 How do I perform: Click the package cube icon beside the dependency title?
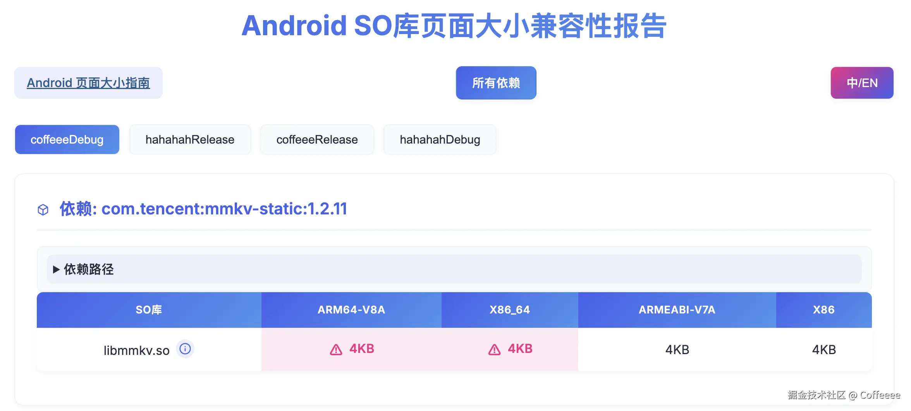pyautogui.click(x=43, y=210)
